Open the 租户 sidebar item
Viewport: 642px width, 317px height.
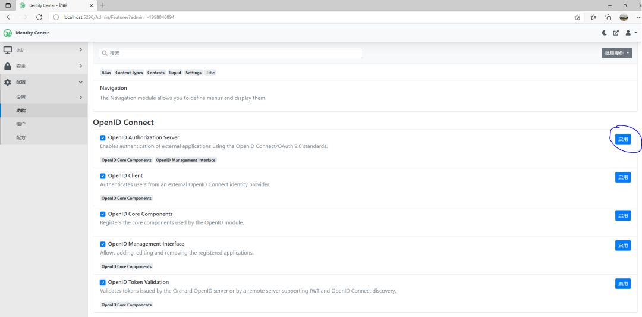(44, 124)
